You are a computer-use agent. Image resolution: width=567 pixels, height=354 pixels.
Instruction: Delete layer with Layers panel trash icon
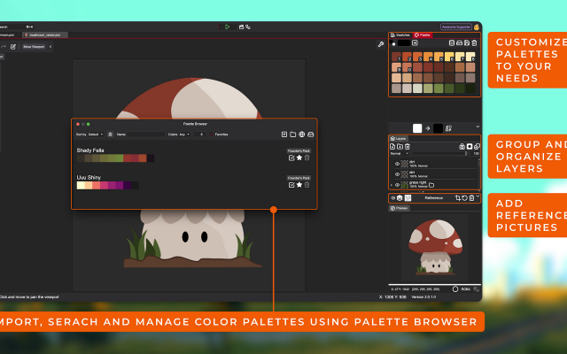[408, 146]
